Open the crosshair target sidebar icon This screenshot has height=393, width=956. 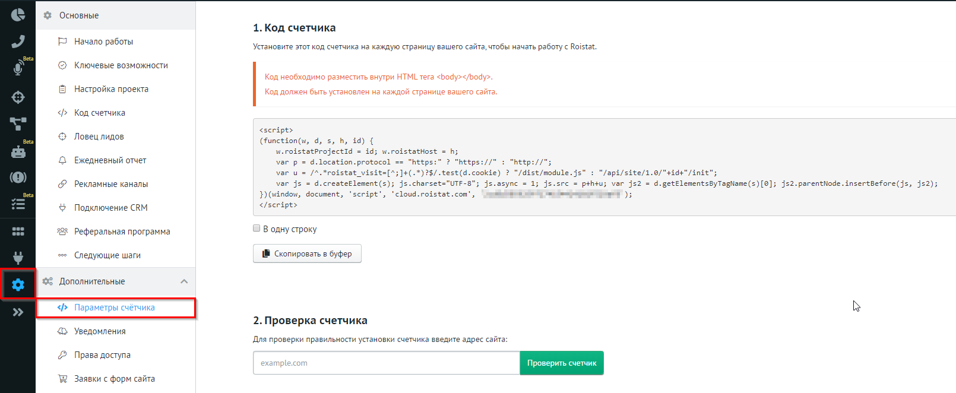18,97
